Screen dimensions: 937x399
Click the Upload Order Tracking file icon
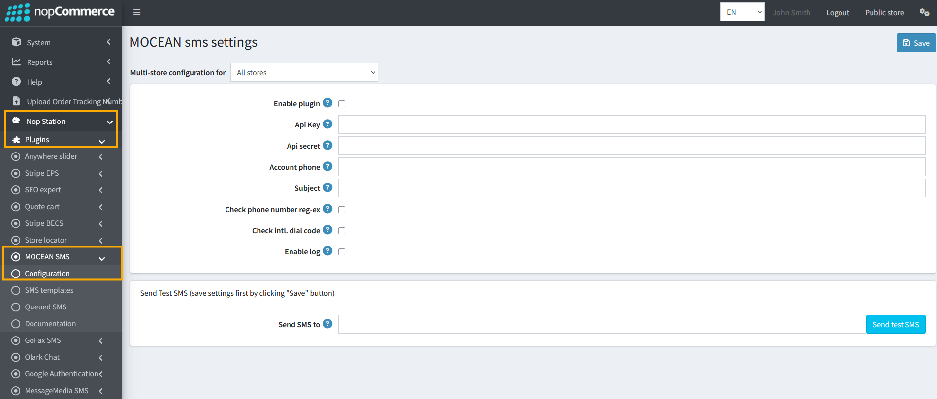point(16,101)
